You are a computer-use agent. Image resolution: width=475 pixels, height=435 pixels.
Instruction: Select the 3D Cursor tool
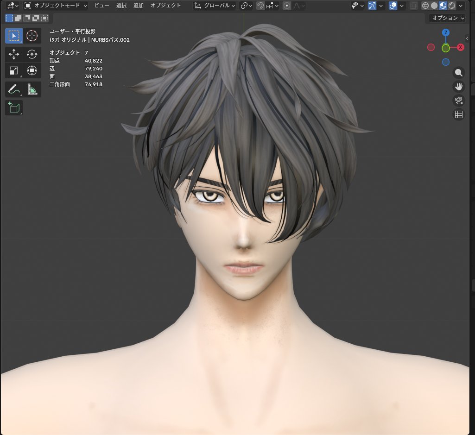click(32, 36)
